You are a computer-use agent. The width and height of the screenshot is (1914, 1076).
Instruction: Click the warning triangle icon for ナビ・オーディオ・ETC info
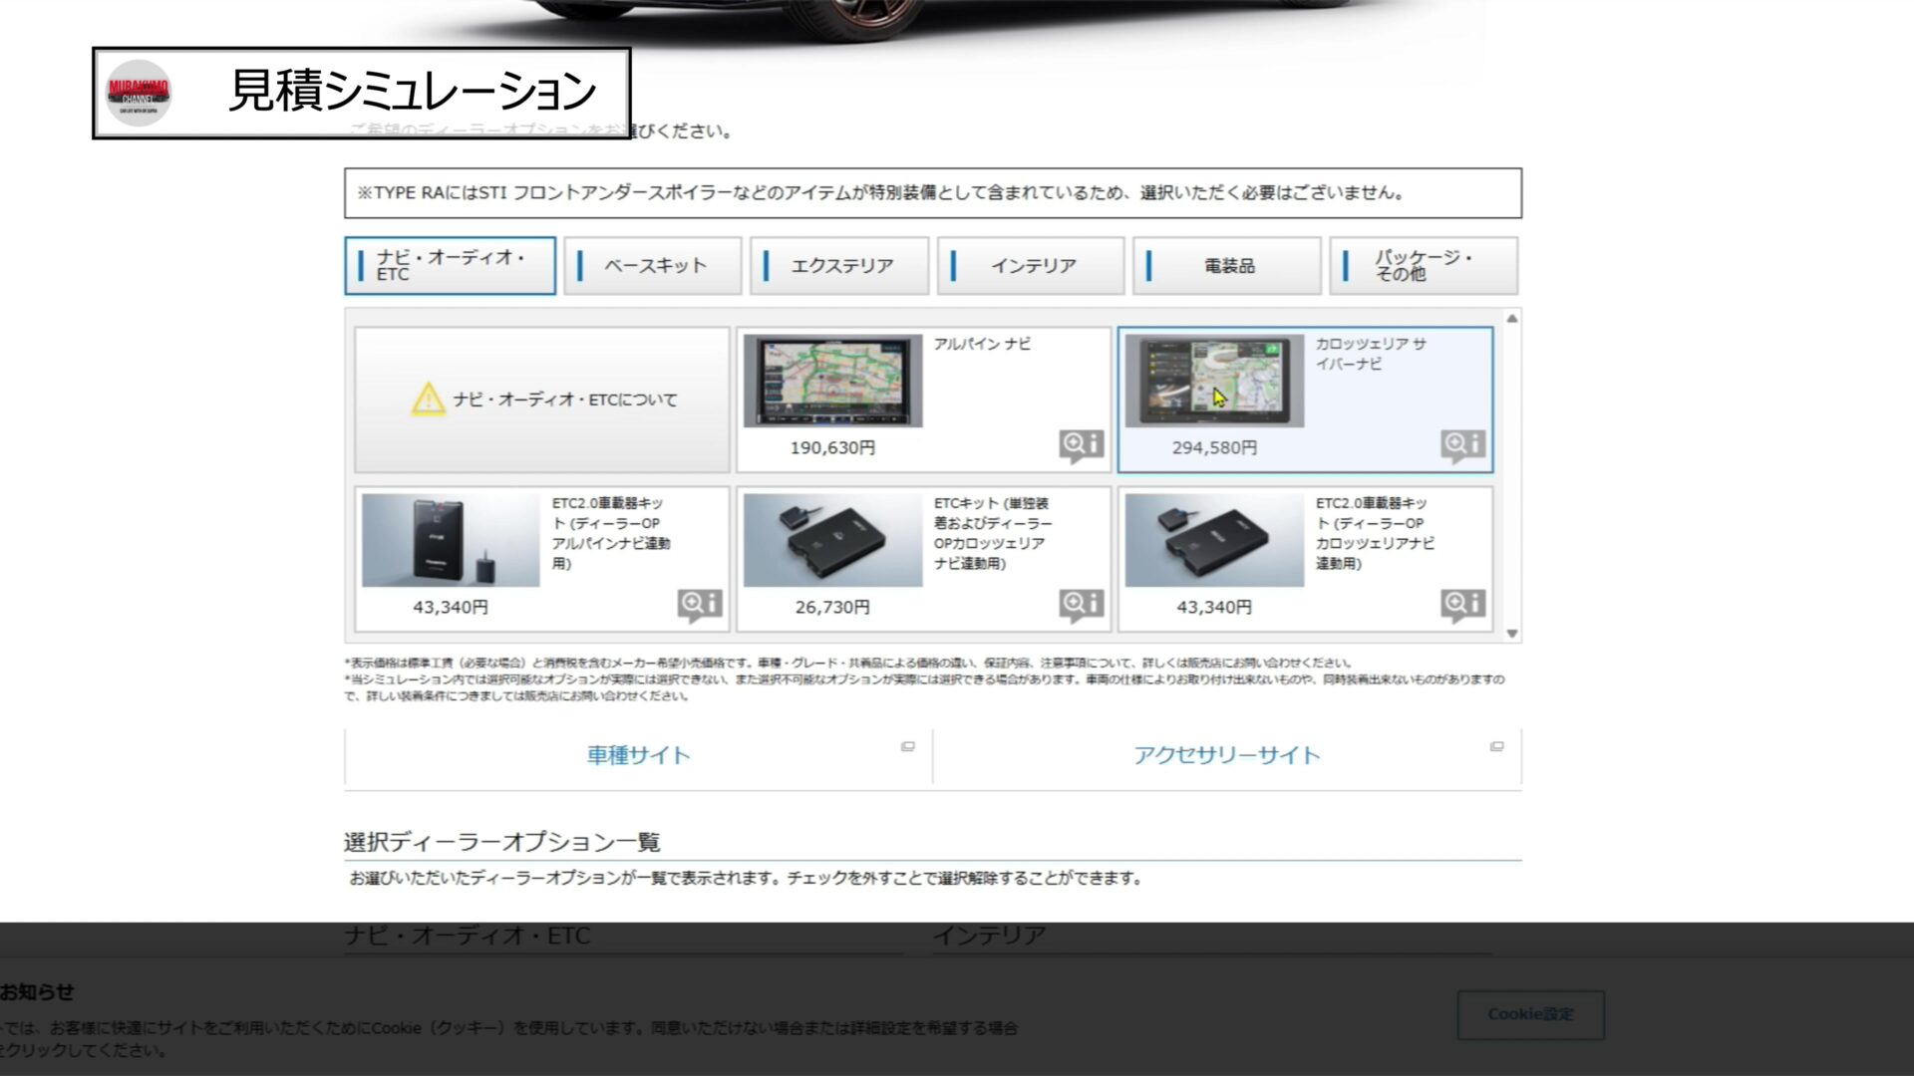(428, 400)
